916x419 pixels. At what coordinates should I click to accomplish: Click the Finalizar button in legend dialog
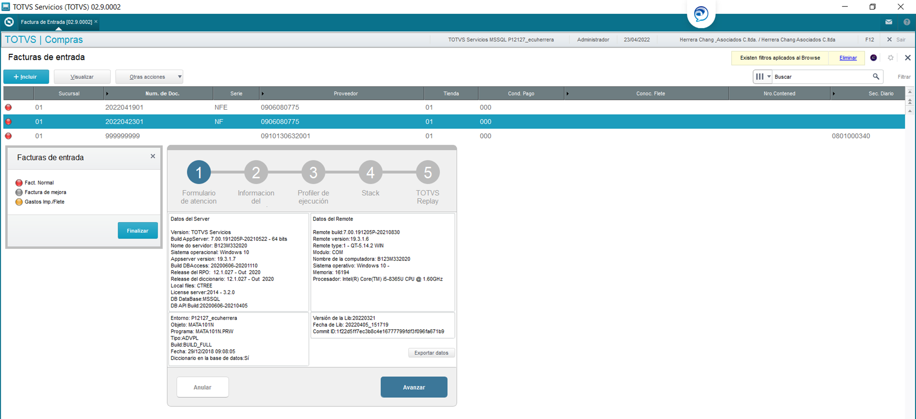pyautogui.click(x=138, y=231)
